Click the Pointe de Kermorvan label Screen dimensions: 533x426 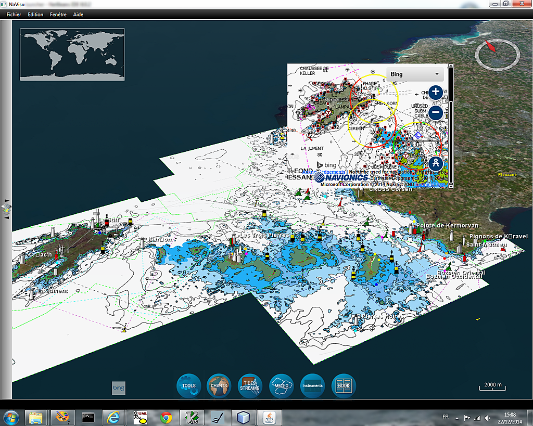click(x=447, y=225)
